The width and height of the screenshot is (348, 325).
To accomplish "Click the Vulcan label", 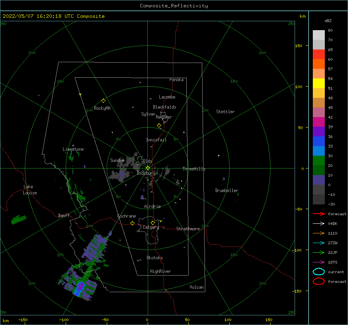I will 197,287.
